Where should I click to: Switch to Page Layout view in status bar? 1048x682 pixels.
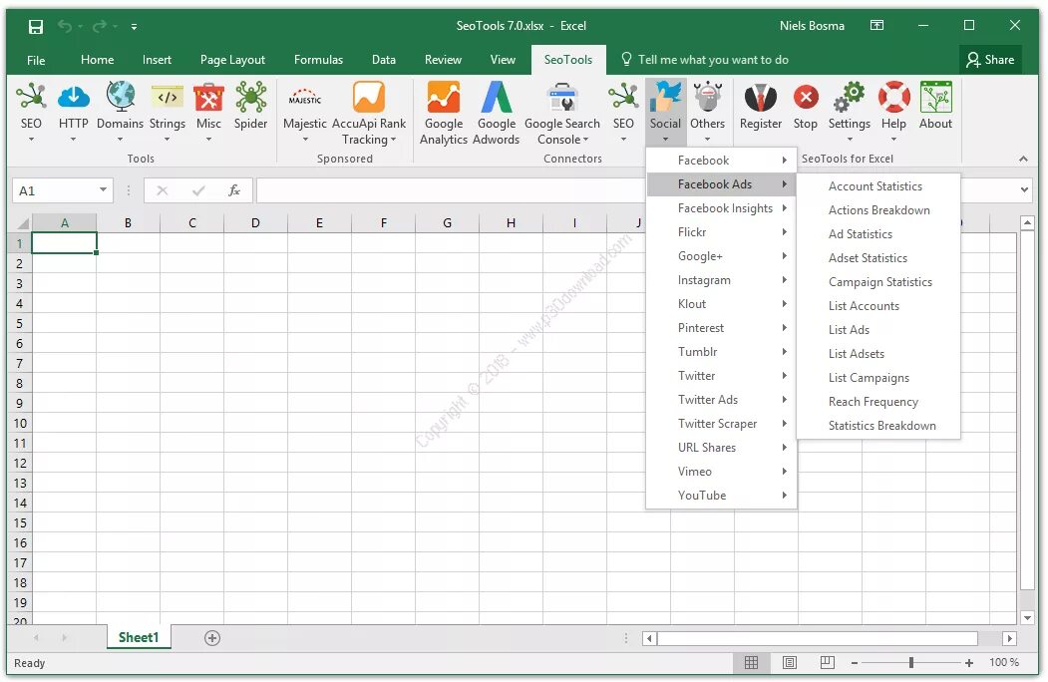click(790, 663)
